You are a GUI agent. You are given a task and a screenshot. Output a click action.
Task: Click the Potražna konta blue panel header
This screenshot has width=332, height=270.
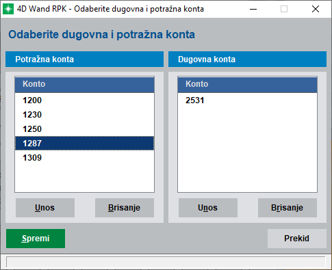pyautogui.click(x=84, y=59)
